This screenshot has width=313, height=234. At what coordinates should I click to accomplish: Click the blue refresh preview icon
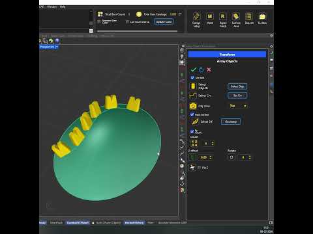pos(201,70)
